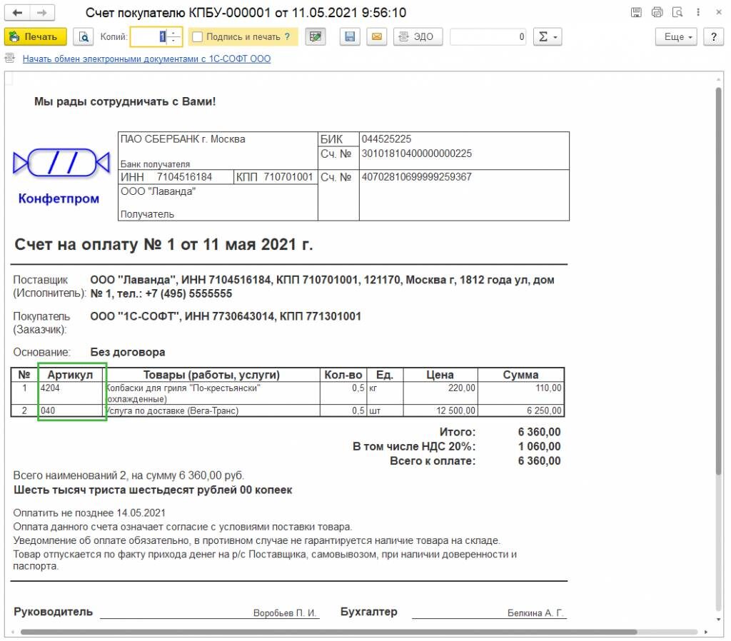Image resolution: width=731 pixels, height=641 pixels.
Task: Open help with the ? button
Action: point(713,37)
